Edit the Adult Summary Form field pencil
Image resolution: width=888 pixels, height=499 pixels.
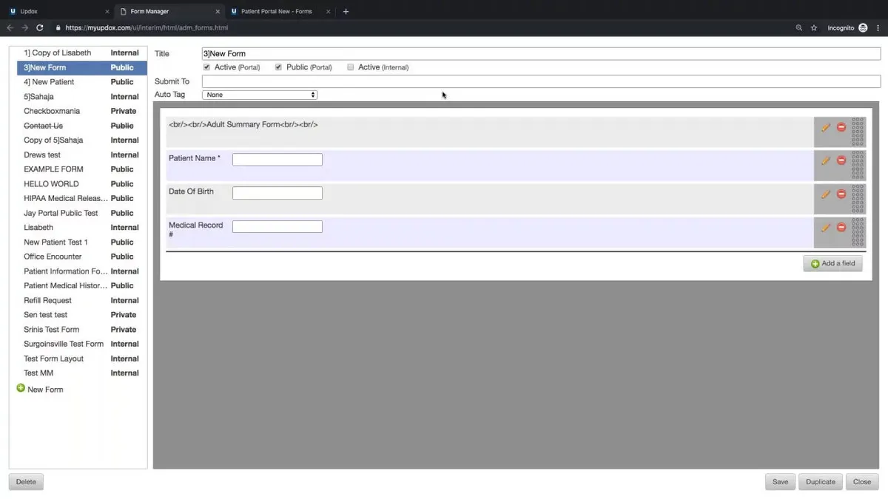pos(826,127)
